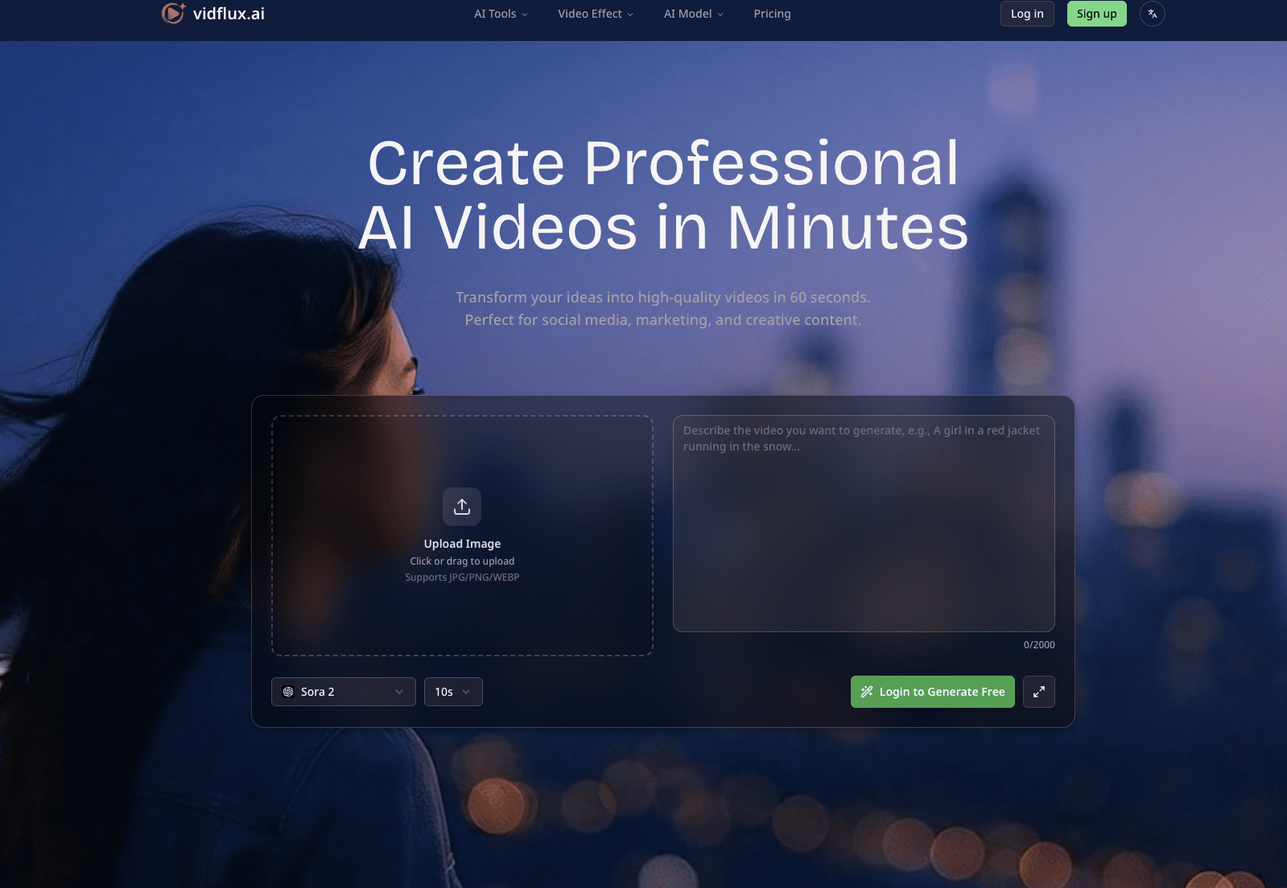
Task: Go to the Pricing page
Action: tap(772, 14)
